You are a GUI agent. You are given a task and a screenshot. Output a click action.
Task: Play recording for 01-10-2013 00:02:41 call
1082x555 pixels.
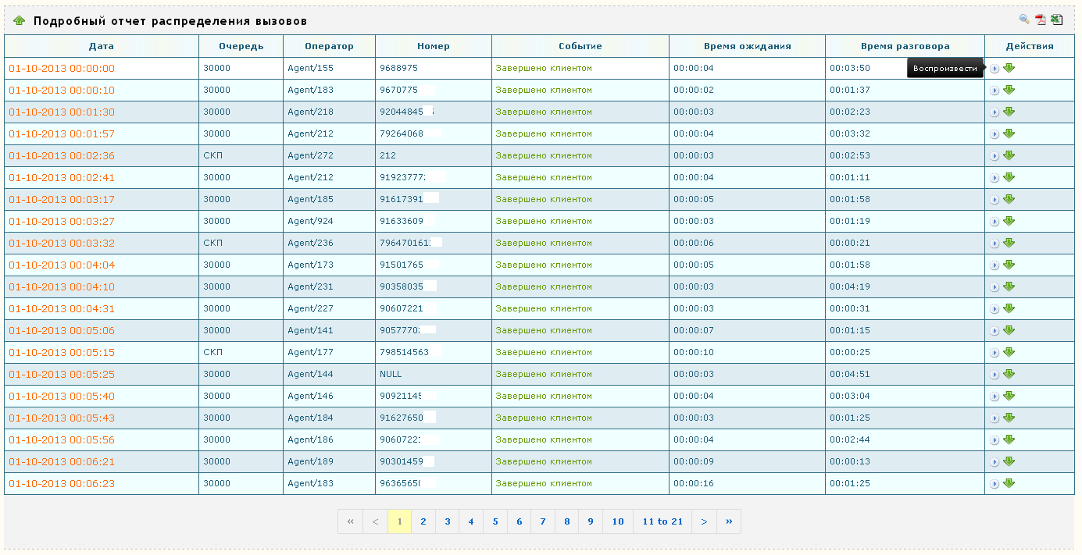pos(995,178)
